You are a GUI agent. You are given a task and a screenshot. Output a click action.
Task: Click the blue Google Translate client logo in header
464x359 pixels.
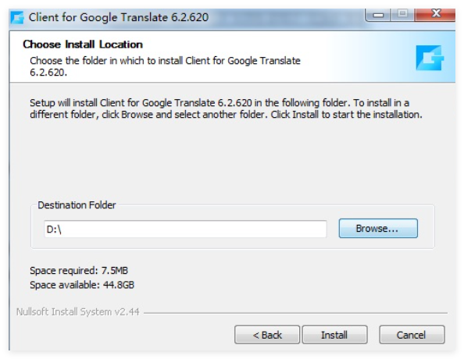[x=430, y=58]
